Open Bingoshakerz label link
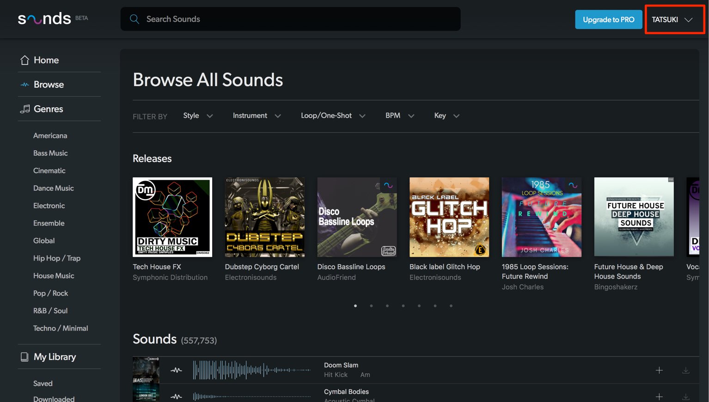Viewport: 709px width, 402px height. pos(616,287)
